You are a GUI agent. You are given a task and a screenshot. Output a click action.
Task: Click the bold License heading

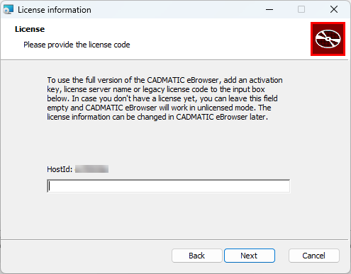[x=30, y=29]
